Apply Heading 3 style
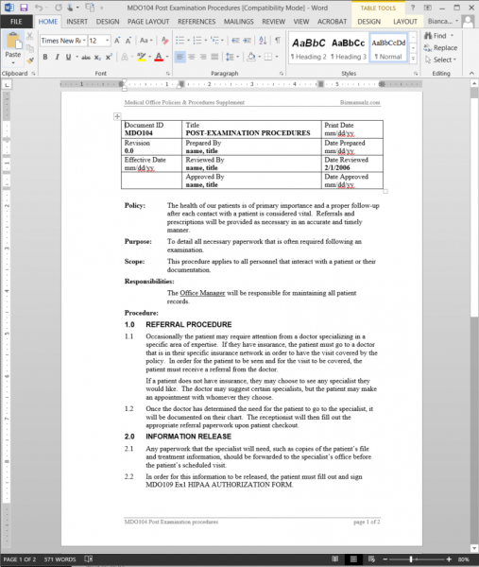This screenshot has height=567, width=479. pyautogui.click(x=349, y=48)
